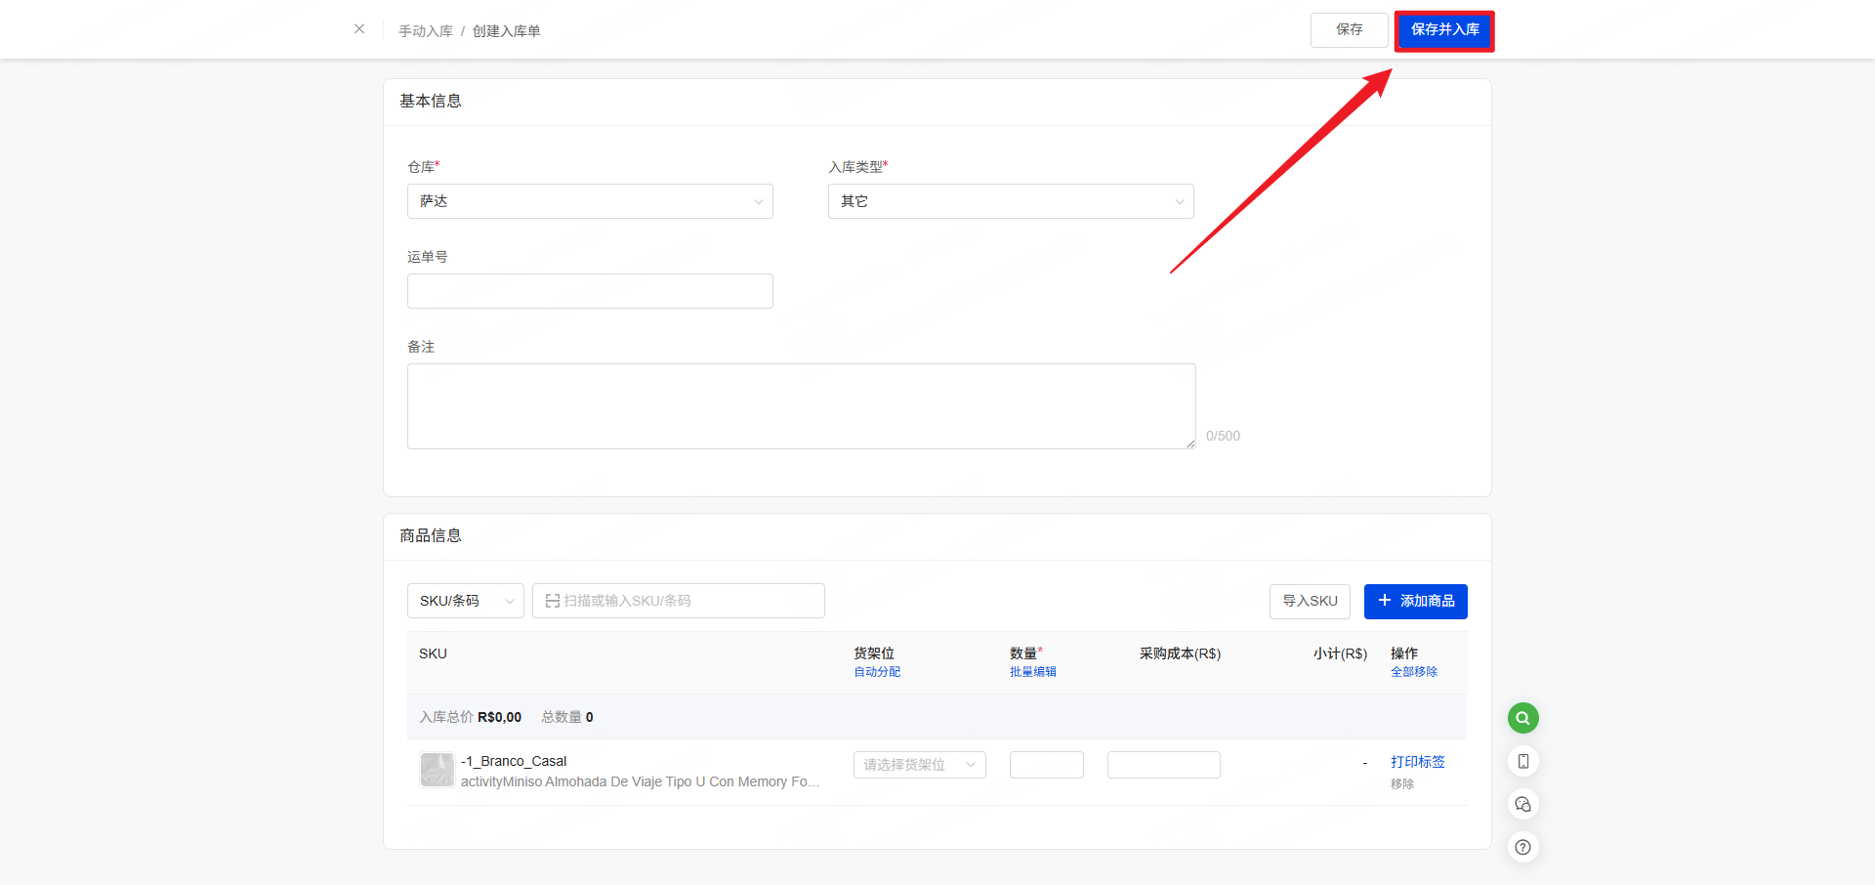This screenshot has width=1875, height=885.
Task: Click the 导入SKU button
Action: click(1310, 602)
